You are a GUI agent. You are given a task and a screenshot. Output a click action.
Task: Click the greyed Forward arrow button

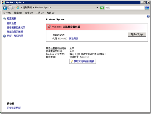(x=10, y=8)
